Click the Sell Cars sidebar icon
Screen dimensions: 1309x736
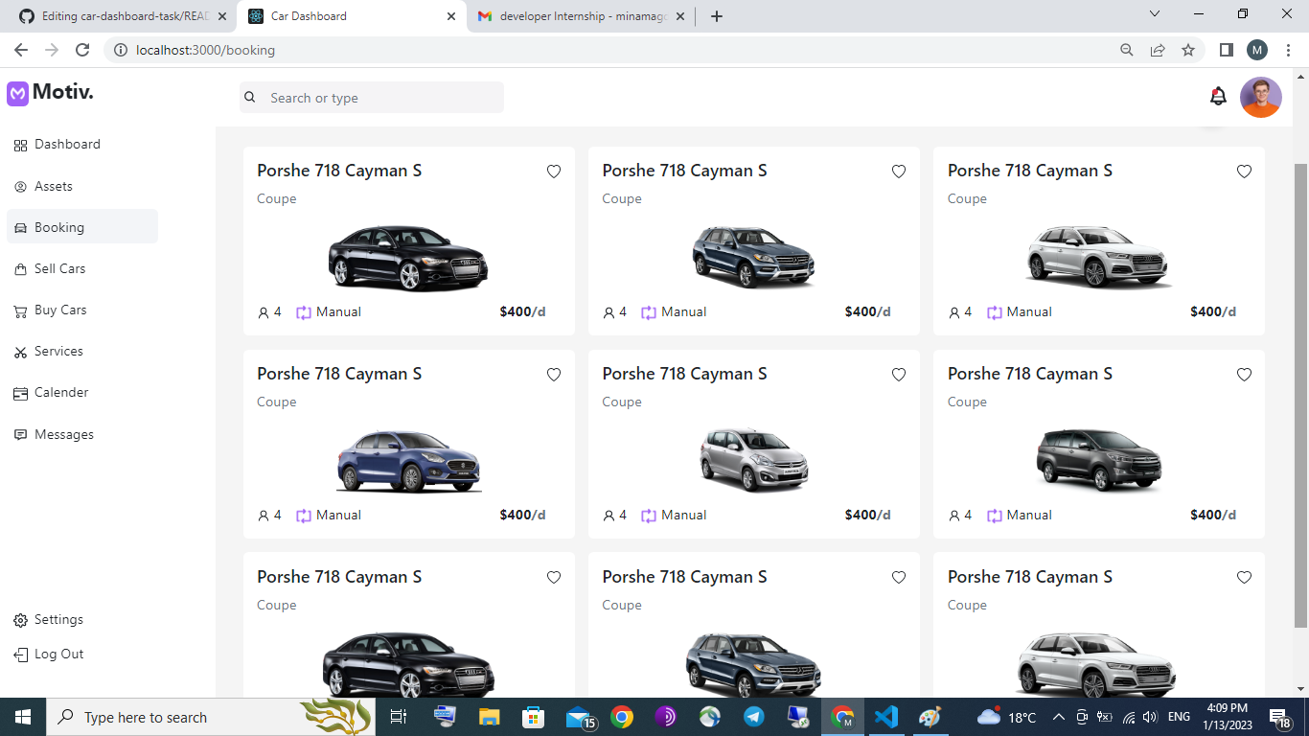pos(20,268)
